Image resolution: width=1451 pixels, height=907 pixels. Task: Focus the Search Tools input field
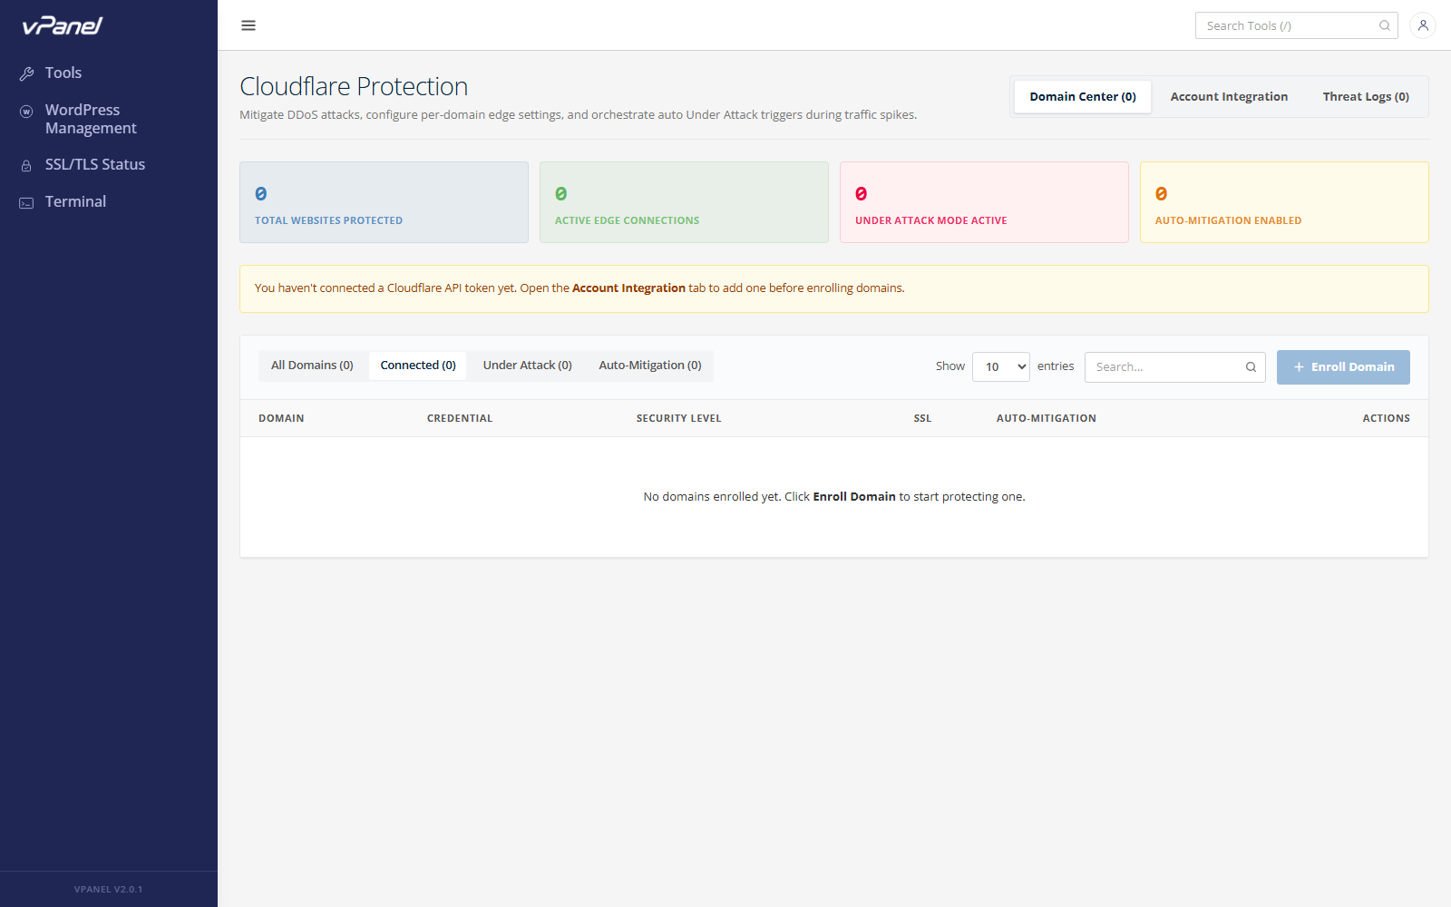1297,25
